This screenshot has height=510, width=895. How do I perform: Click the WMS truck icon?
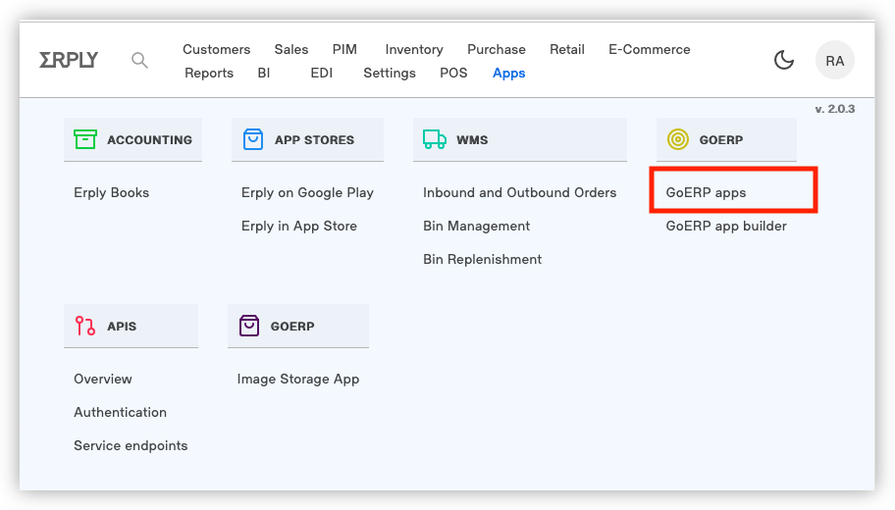click(435, 139)
